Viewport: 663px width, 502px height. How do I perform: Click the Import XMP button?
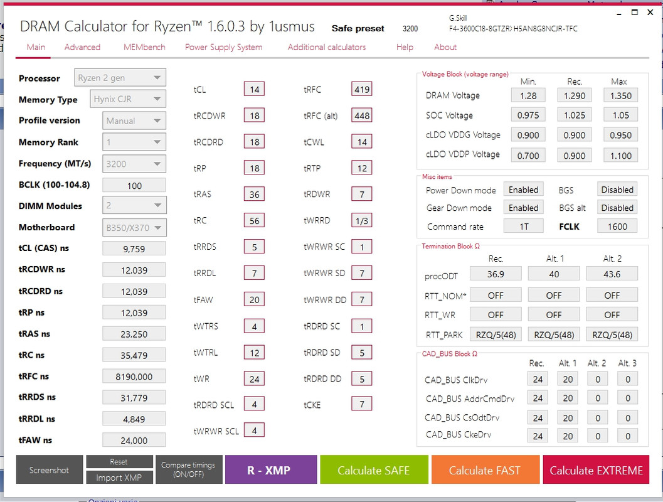click(119, 478)
